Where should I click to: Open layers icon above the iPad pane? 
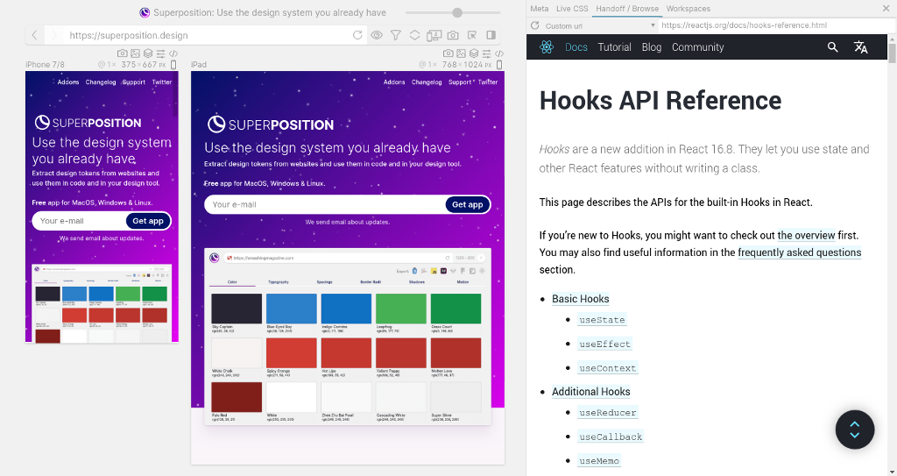474,53
